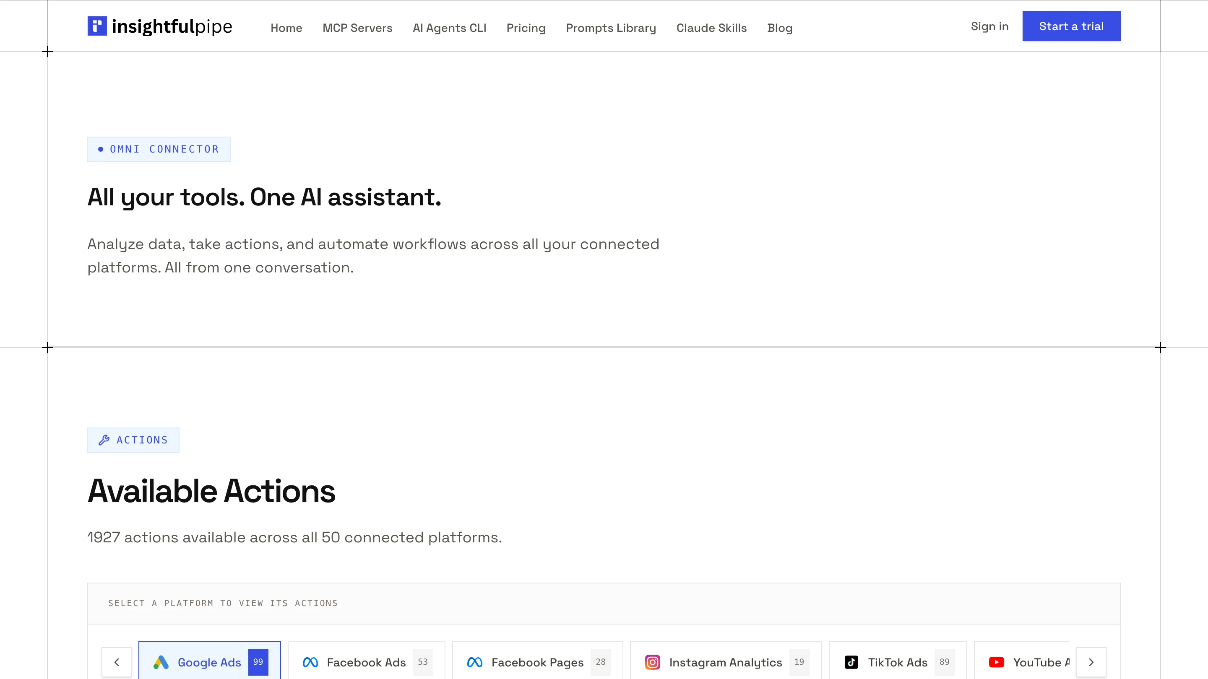Click the YouTube logo icon

(x=997, y=662)
